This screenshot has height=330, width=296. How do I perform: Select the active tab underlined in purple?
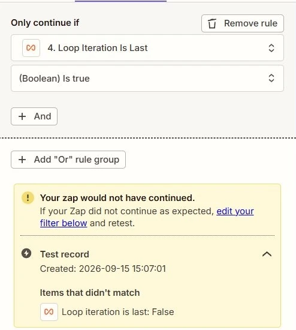120,1
